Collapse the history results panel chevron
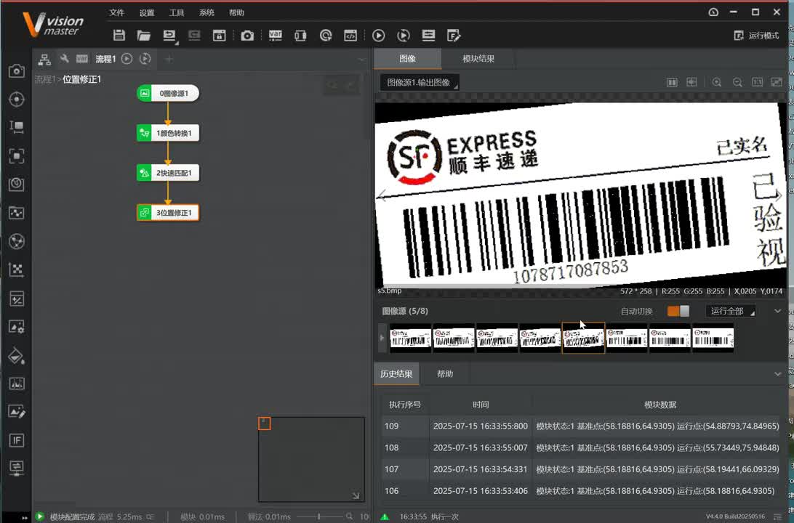794x523 pixels. (778, 374)
